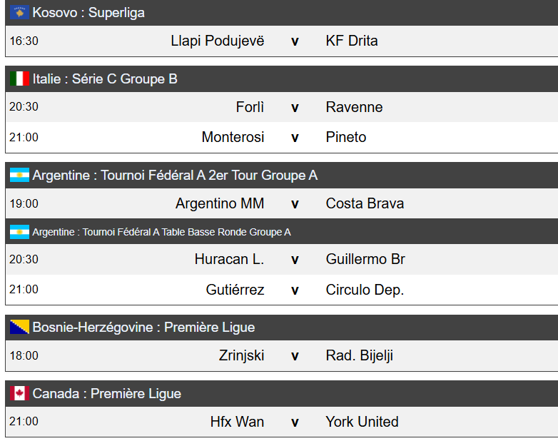
Task: Click the Italy flag icon
Action: 19,79
